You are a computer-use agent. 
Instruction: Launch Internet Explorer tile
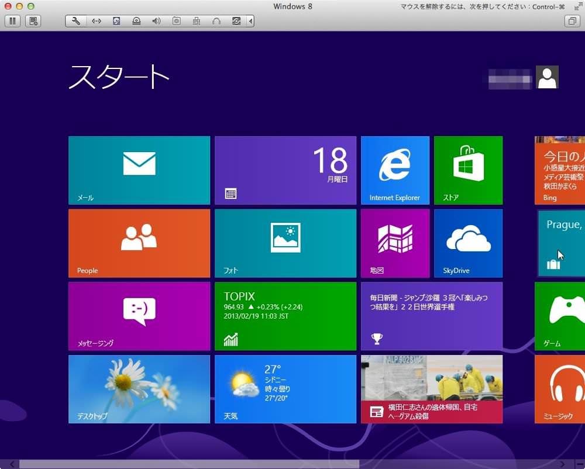coord(395,170)
